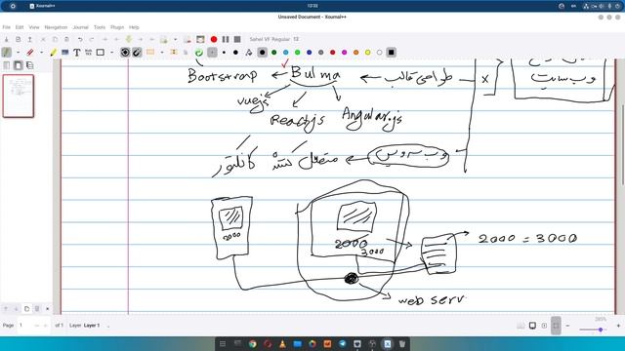625x351 pixels.
Task: Select the medium pen thickness dot
Action: tap(235, 52)
